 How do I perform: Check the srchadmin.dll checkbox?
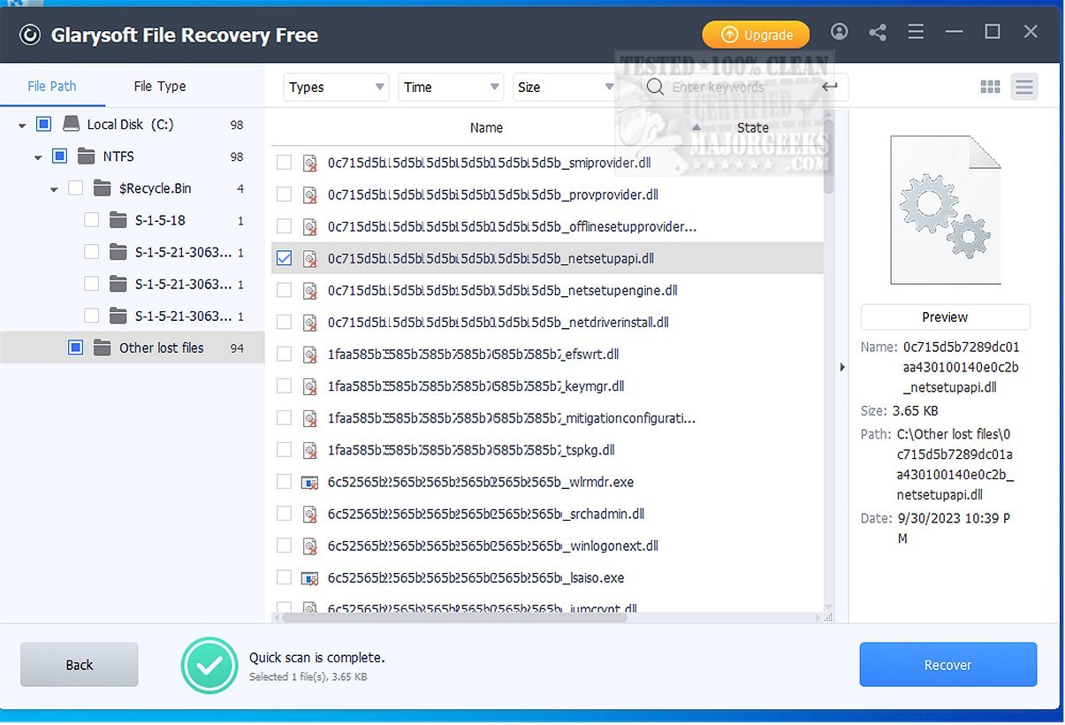click(284, 514)
